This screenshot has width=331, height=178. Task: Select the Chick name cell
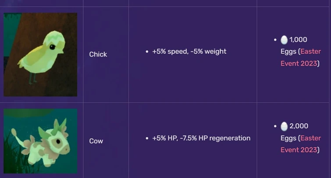(98, 54)
